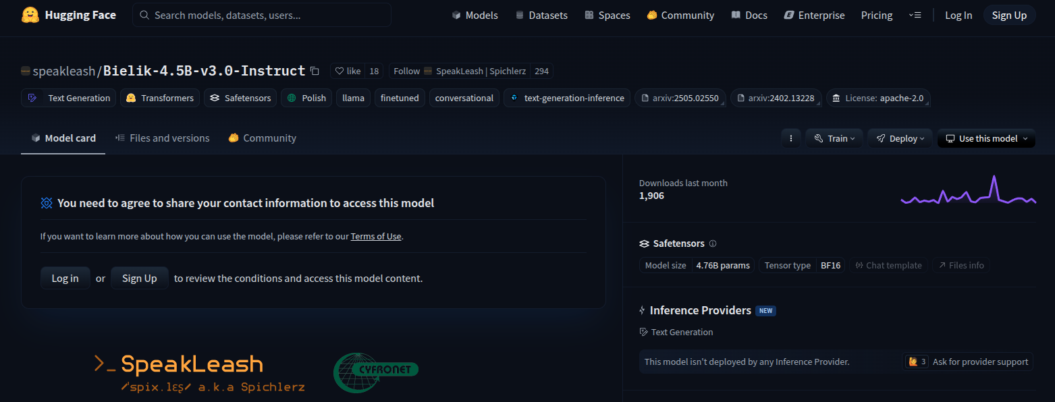1055x402 pixels.
Task: Click the downloads trend sparkline chart
Action: coord(968,191)
